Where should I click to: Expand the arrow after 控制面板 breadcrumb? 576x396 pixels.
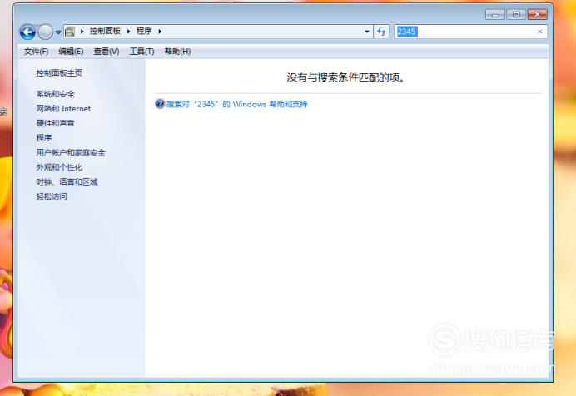[128, 32]
